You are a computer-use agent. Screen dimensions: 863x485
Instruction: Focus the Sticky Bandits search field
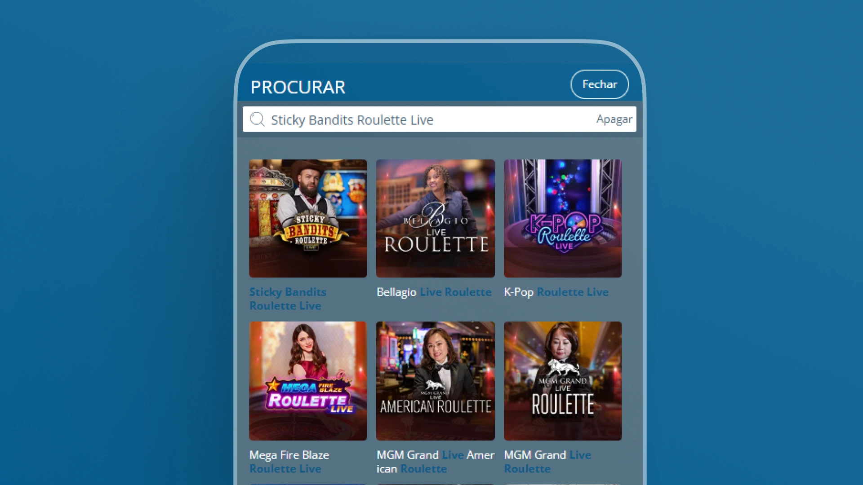pyautogui.click(x=439, y=119)
